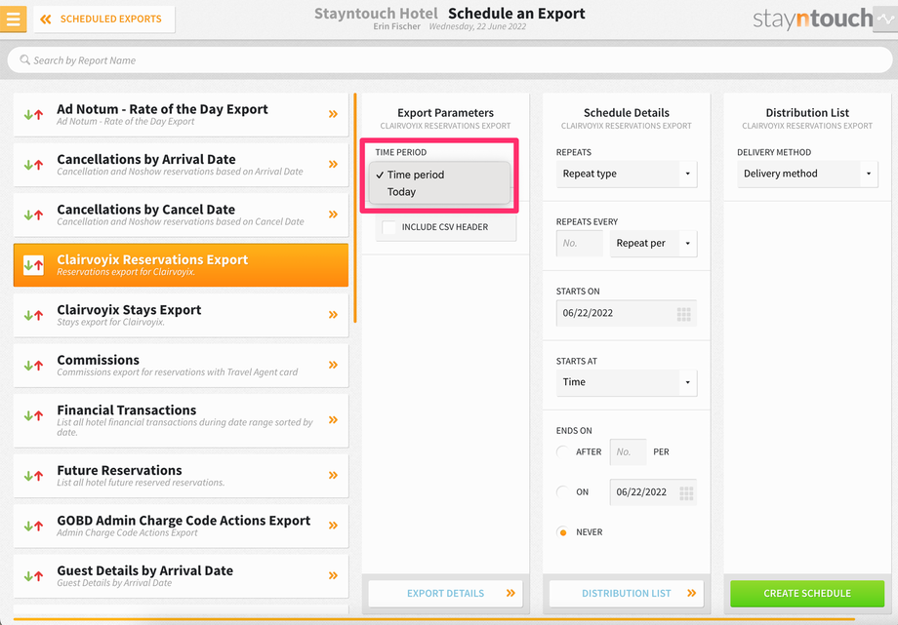This screenshot has width=898, height=625.
Task: Click export arrows icon for Clairvoyix Stays Export
Action: [x=33, y=315]
